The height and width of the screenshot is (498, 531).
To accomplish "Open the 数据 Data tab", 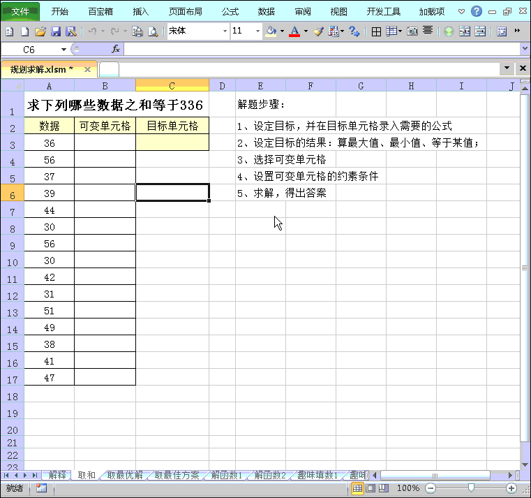I will coord(266,12).
